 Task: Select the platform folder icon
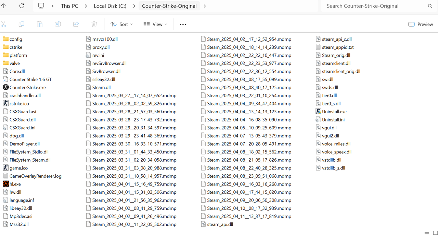[5, 55]
